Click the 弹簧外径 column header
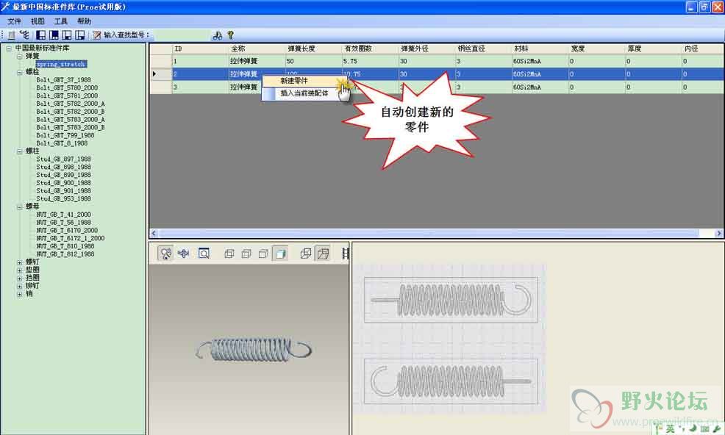Image resolution: width=725 pixels, height=435 pixels. 426,48
